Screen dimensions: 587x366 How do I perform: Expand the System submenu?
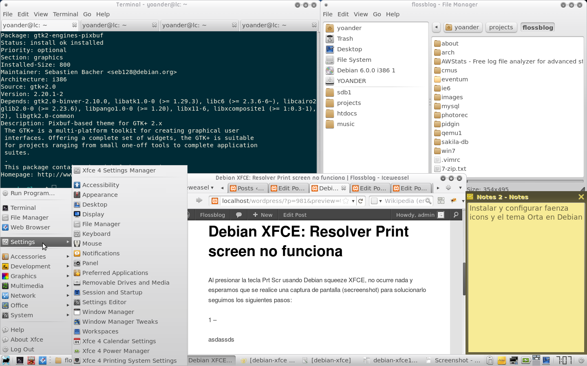[36, 315]
